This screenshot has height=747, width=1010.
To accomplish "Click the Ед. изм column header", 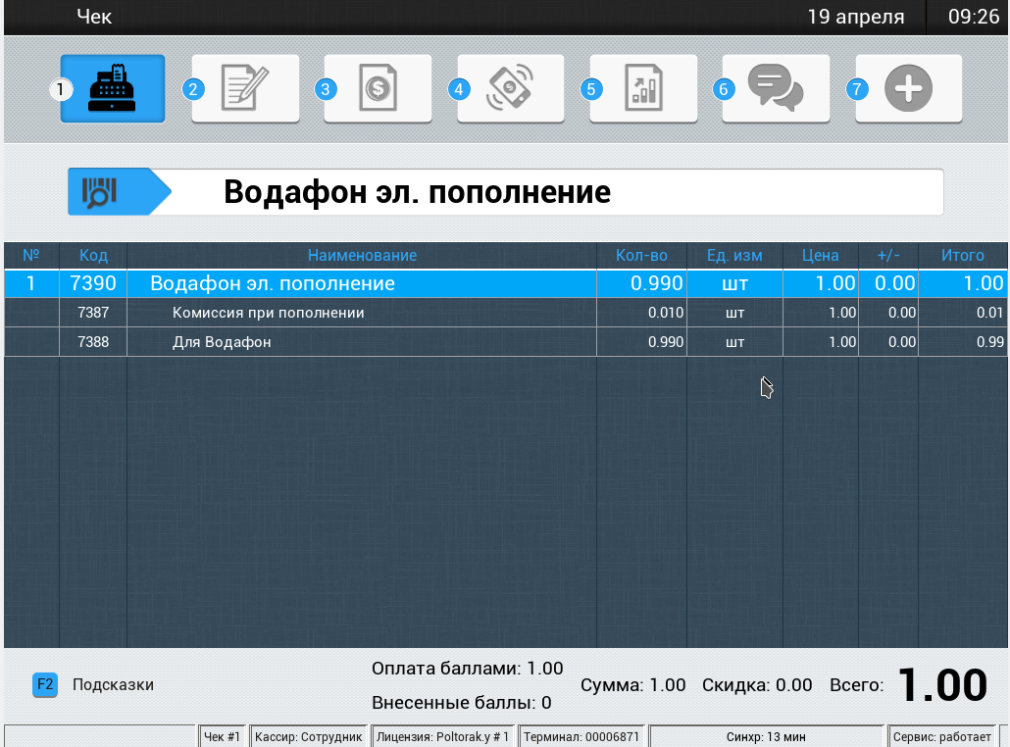I will pos(735,256).
